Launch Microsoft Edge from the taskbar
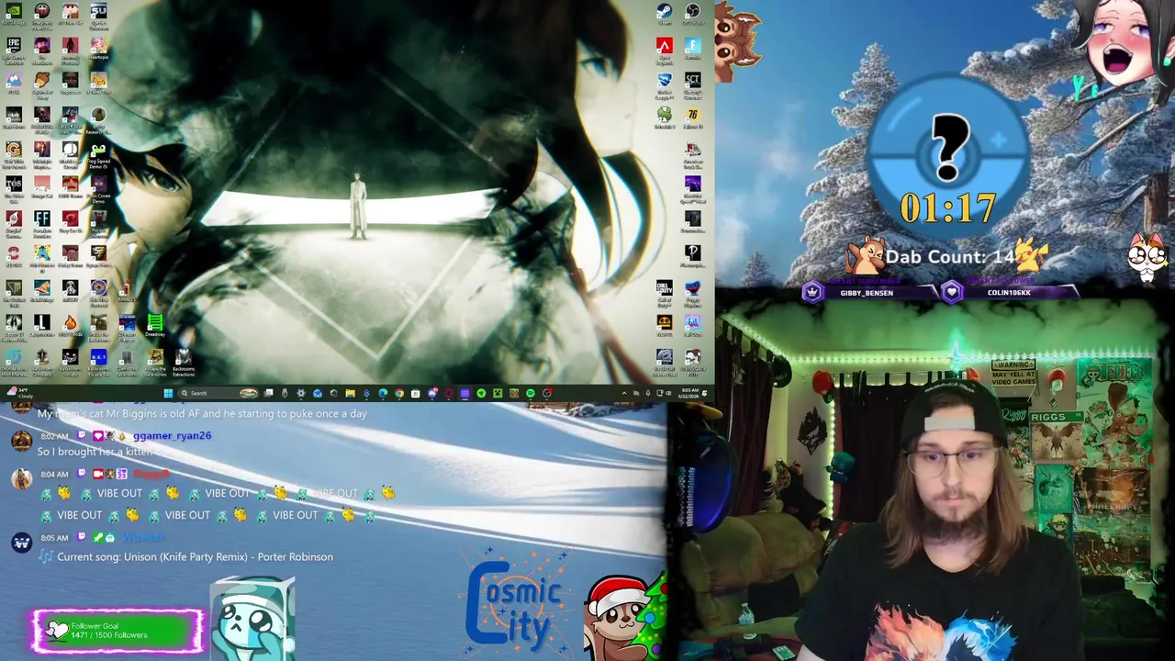 click(383, 393)
